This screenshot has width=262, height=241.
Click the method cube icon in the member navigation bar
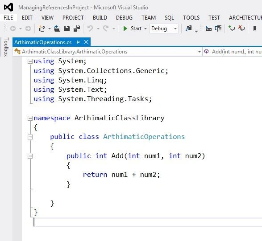point(206,51)
